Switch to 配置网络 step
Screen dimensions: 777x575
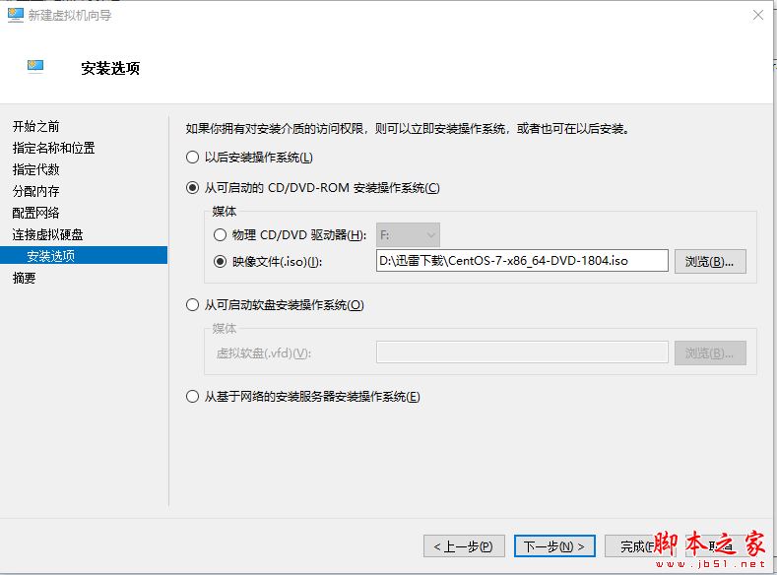(36, 213)
